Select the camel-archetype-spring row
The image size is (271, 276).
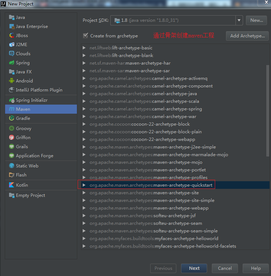pyautogui.click(x=175, y=109)
